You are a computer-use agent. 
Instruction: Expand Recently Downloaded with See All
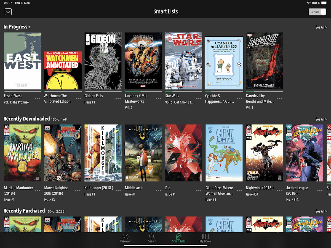(x=321, y=119)
